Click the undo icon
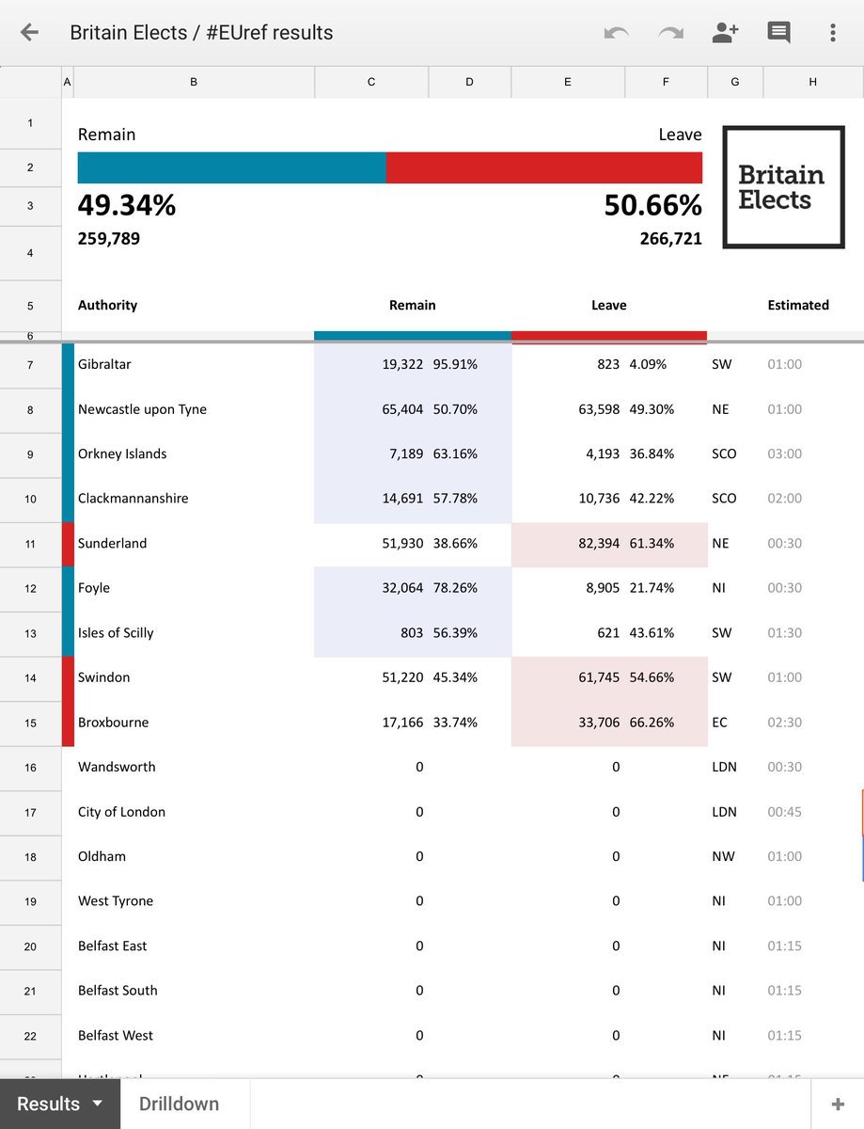The height and width of the screenshot is (1129, 864). (617, 33)
